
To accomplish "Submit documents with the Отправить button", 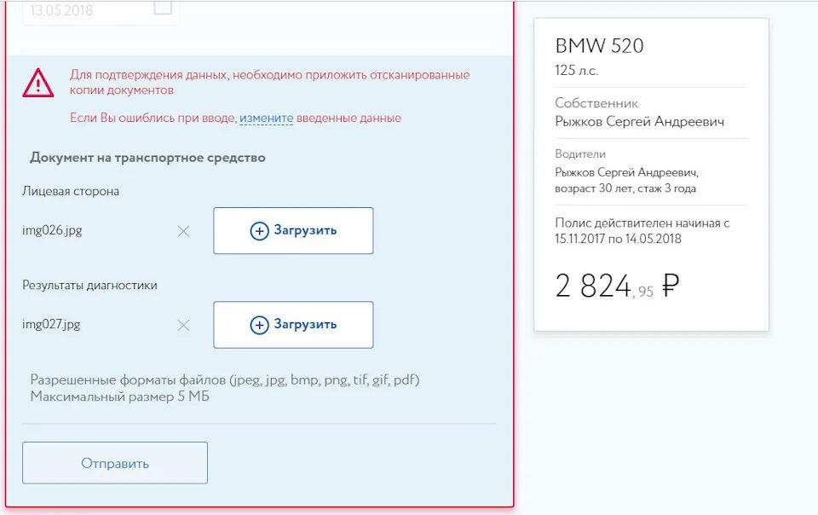I will (115, 463).
